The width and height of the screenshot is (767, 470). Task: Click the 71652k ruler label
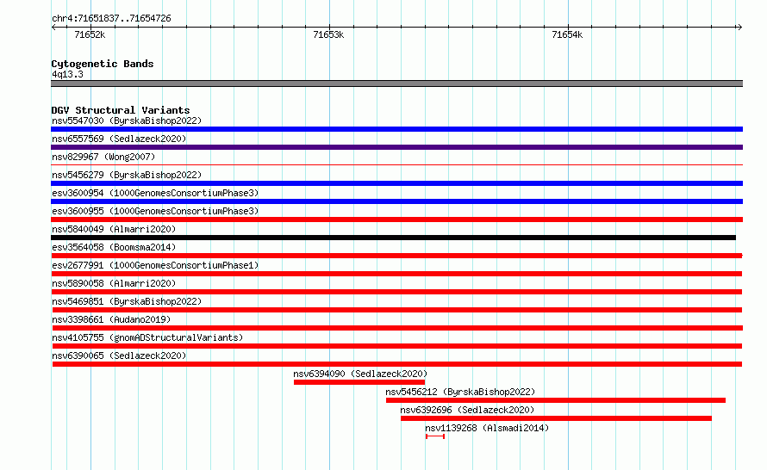click(x=90, y=34)
